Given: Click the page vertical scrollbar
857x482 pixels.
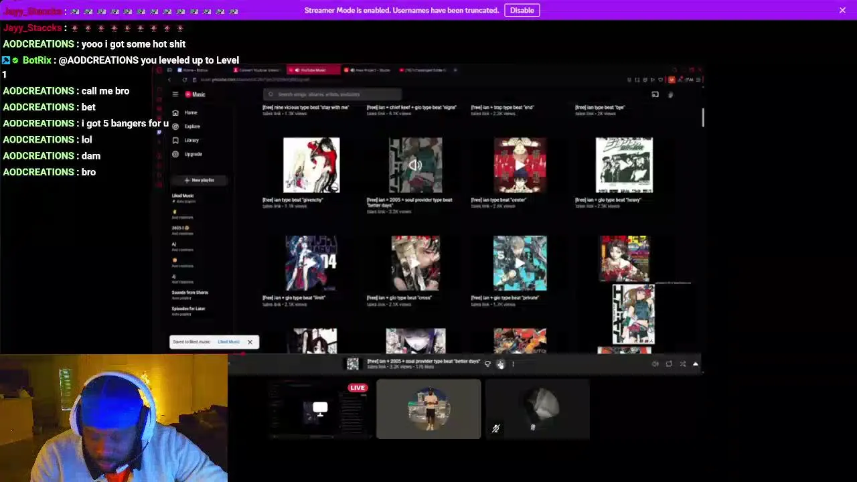Looking at the screenshot, I should [x=703, y=116].
